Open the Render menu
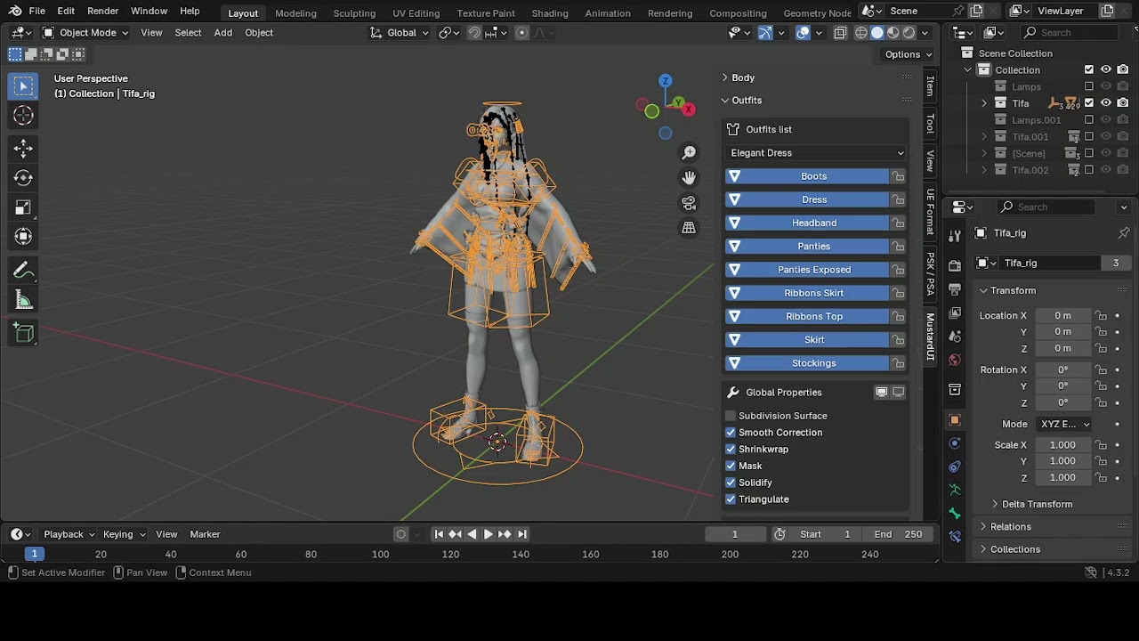Image resolution: width=1139 pixels, height=641 pixels. click(102, 11)
